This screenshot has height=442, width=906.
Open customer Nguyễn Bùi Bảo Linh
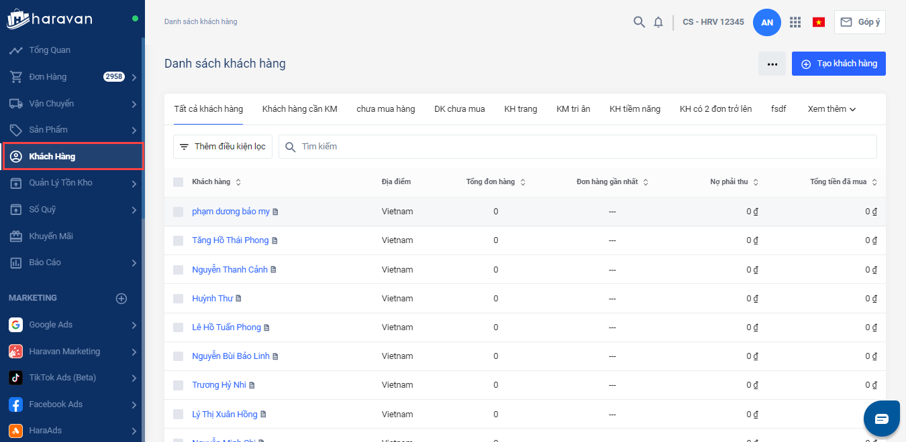point(230,356)
